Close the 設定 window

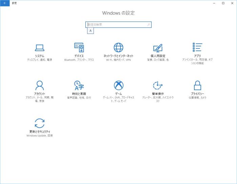coord(232,3)
